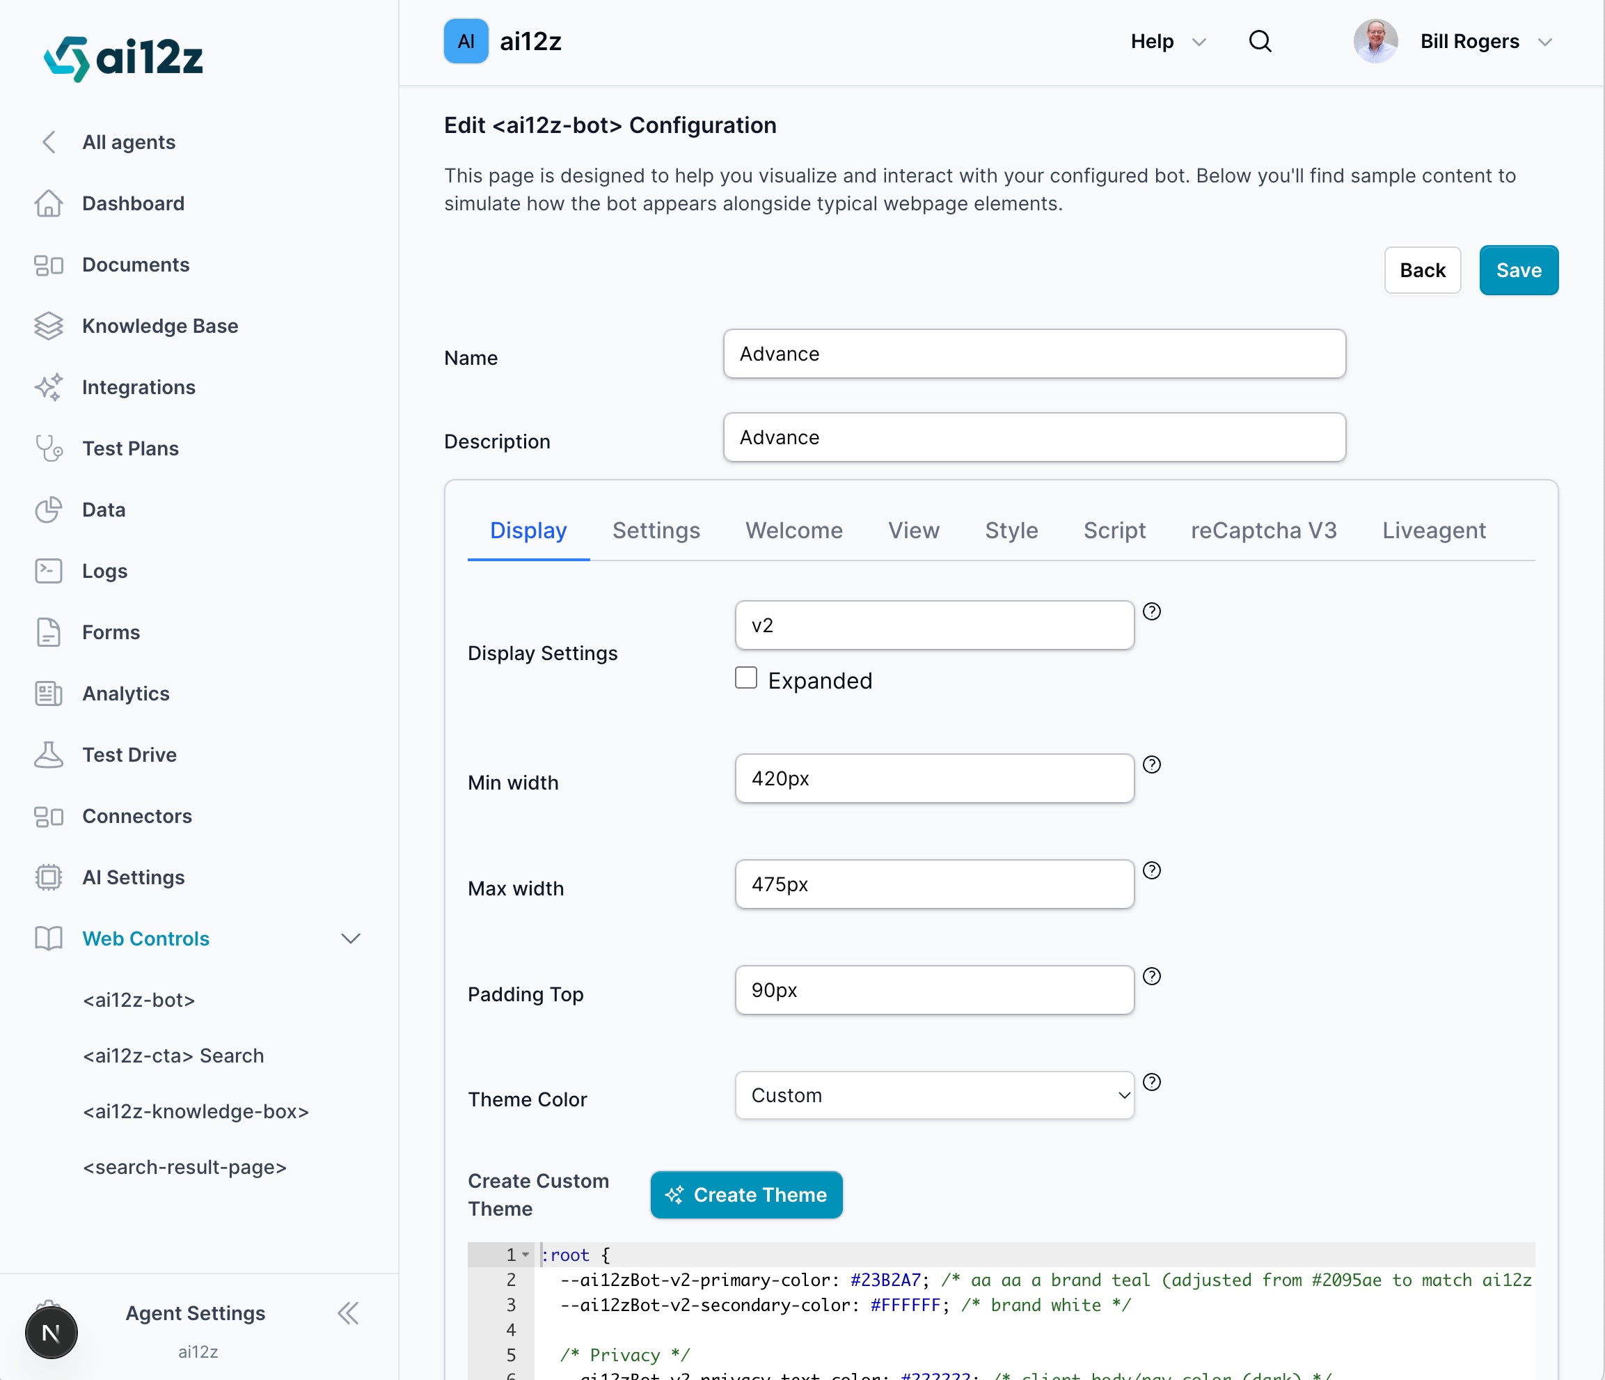Click the AI Settings chip icon
The image size is (1605, 1380).
49,877
